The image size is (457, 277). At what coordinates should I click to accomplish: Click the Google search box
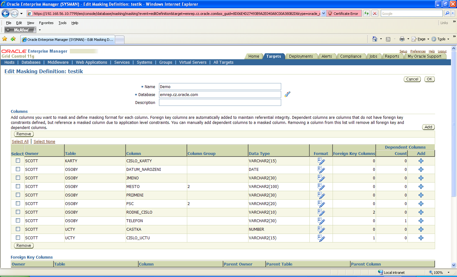pos(412,13)
